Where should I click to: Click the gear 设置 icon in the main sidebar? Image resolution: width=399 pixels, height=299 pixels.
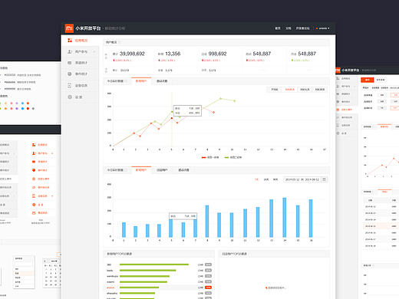point(70,97)
